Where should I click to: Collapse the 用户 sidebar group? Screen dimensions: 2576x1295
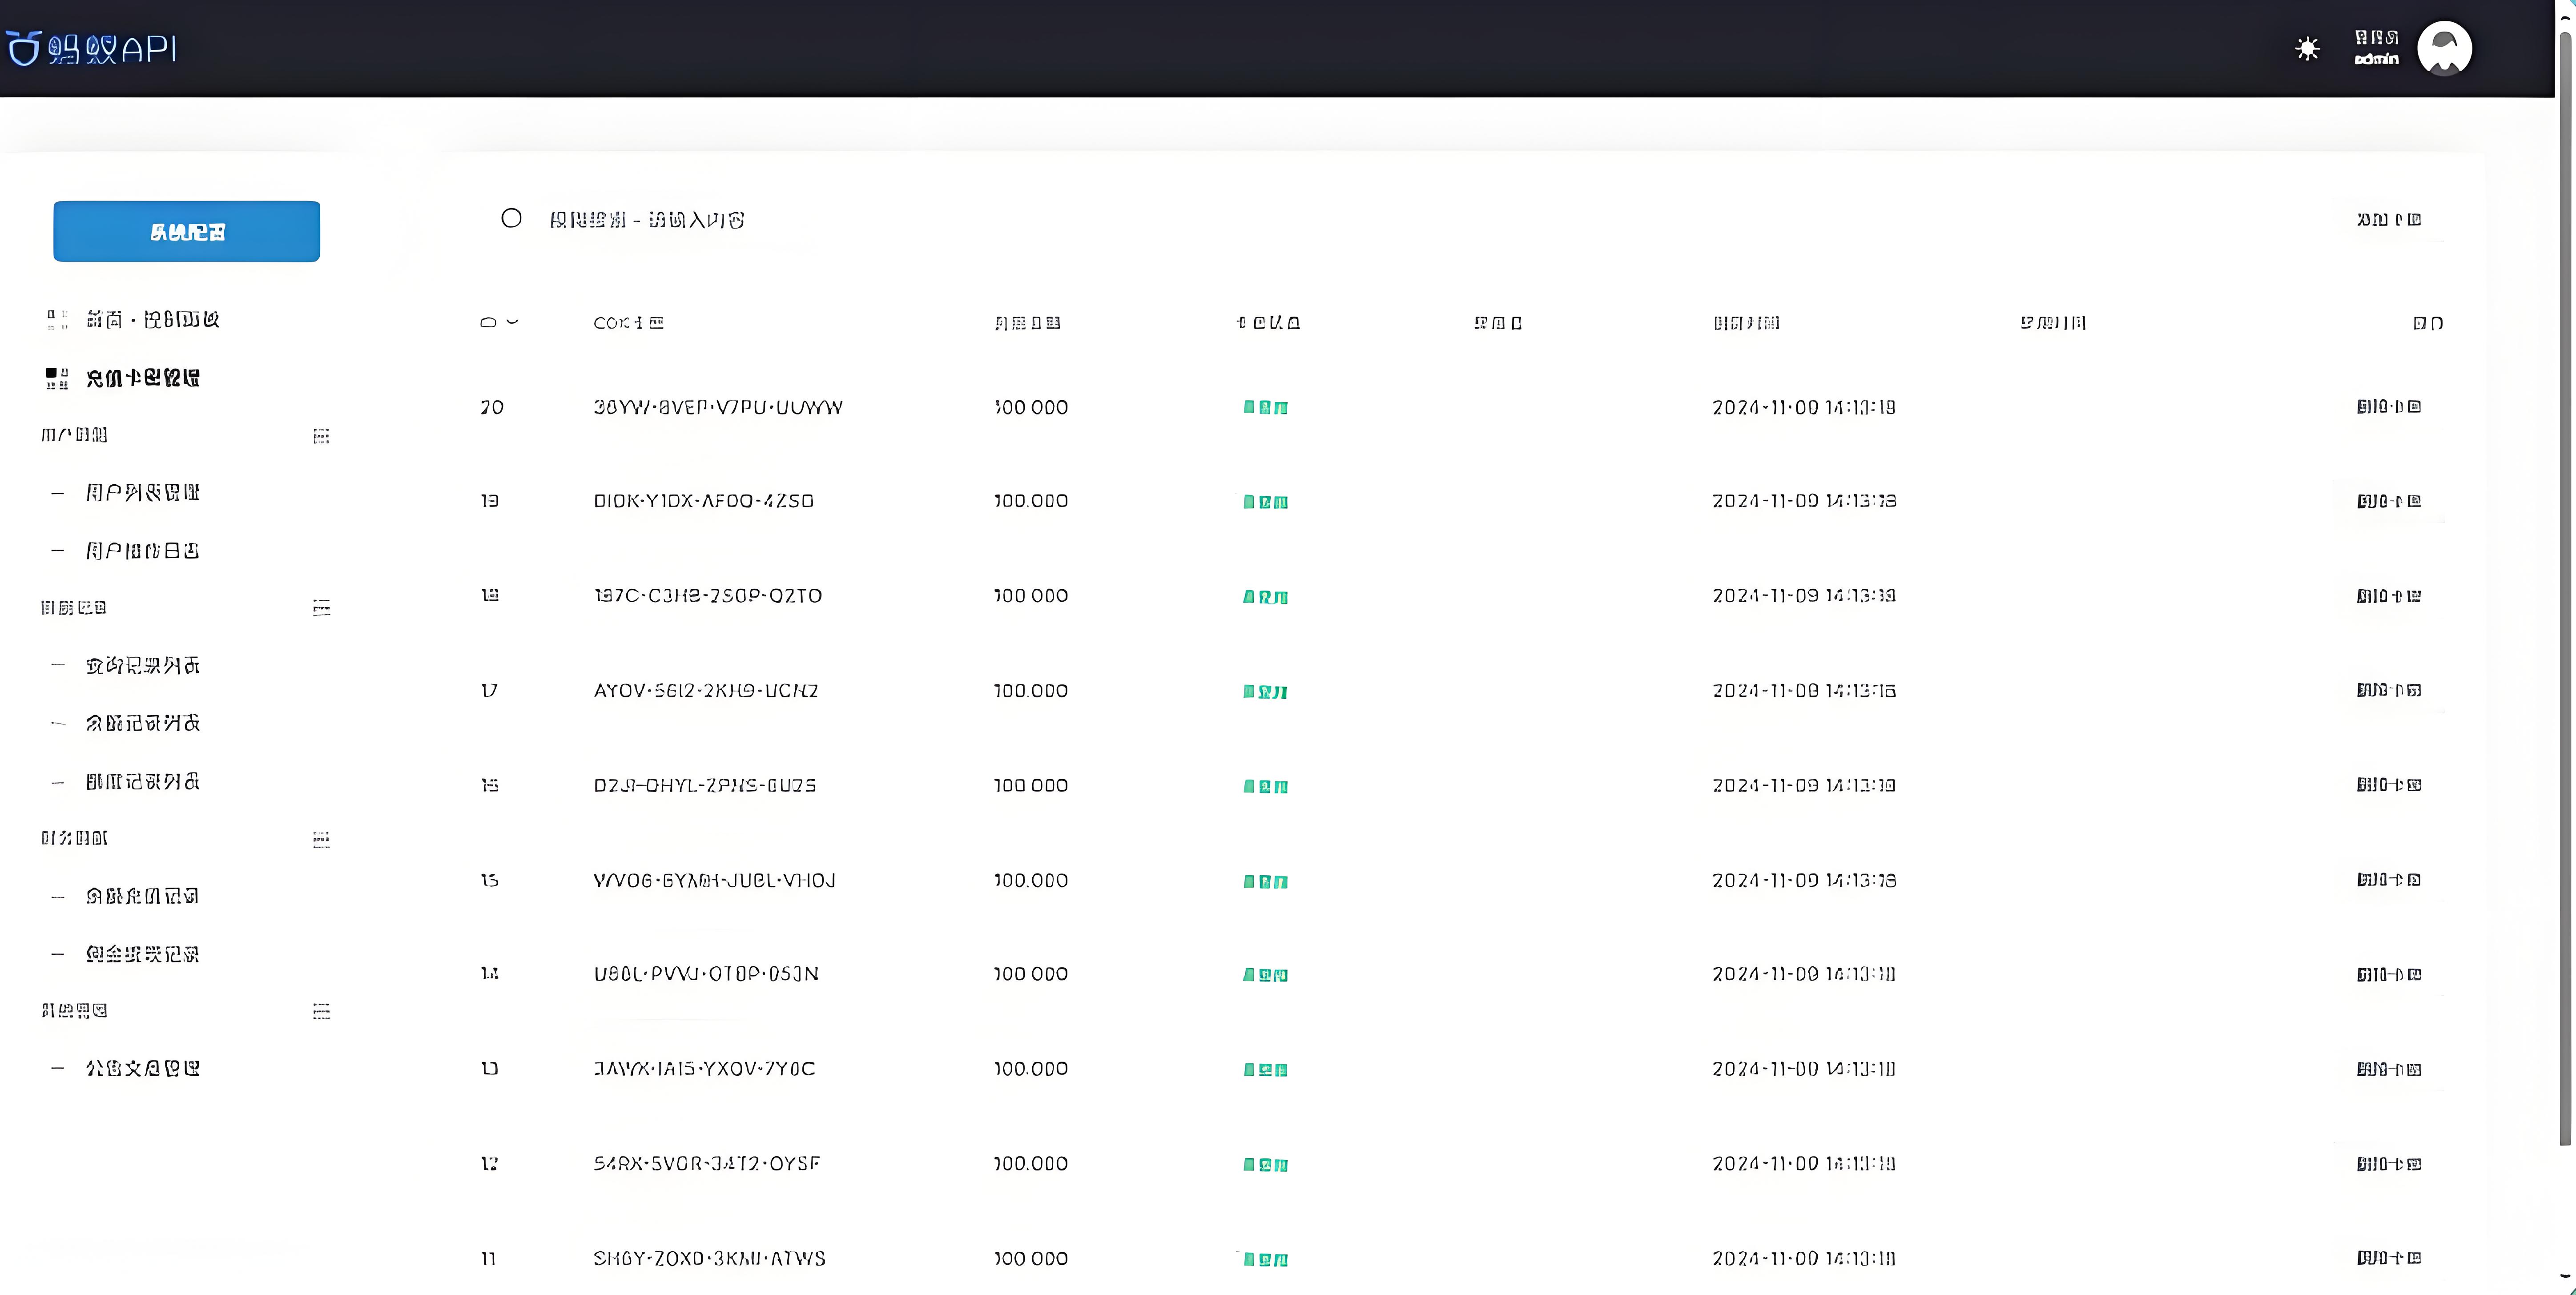(x=321, y=435)
